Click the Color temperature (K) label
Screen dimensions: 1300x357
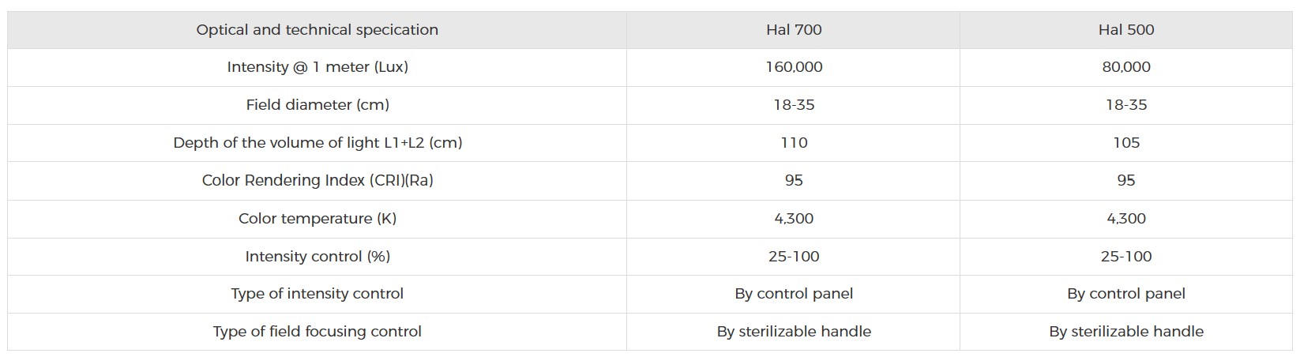coord(317,218)
